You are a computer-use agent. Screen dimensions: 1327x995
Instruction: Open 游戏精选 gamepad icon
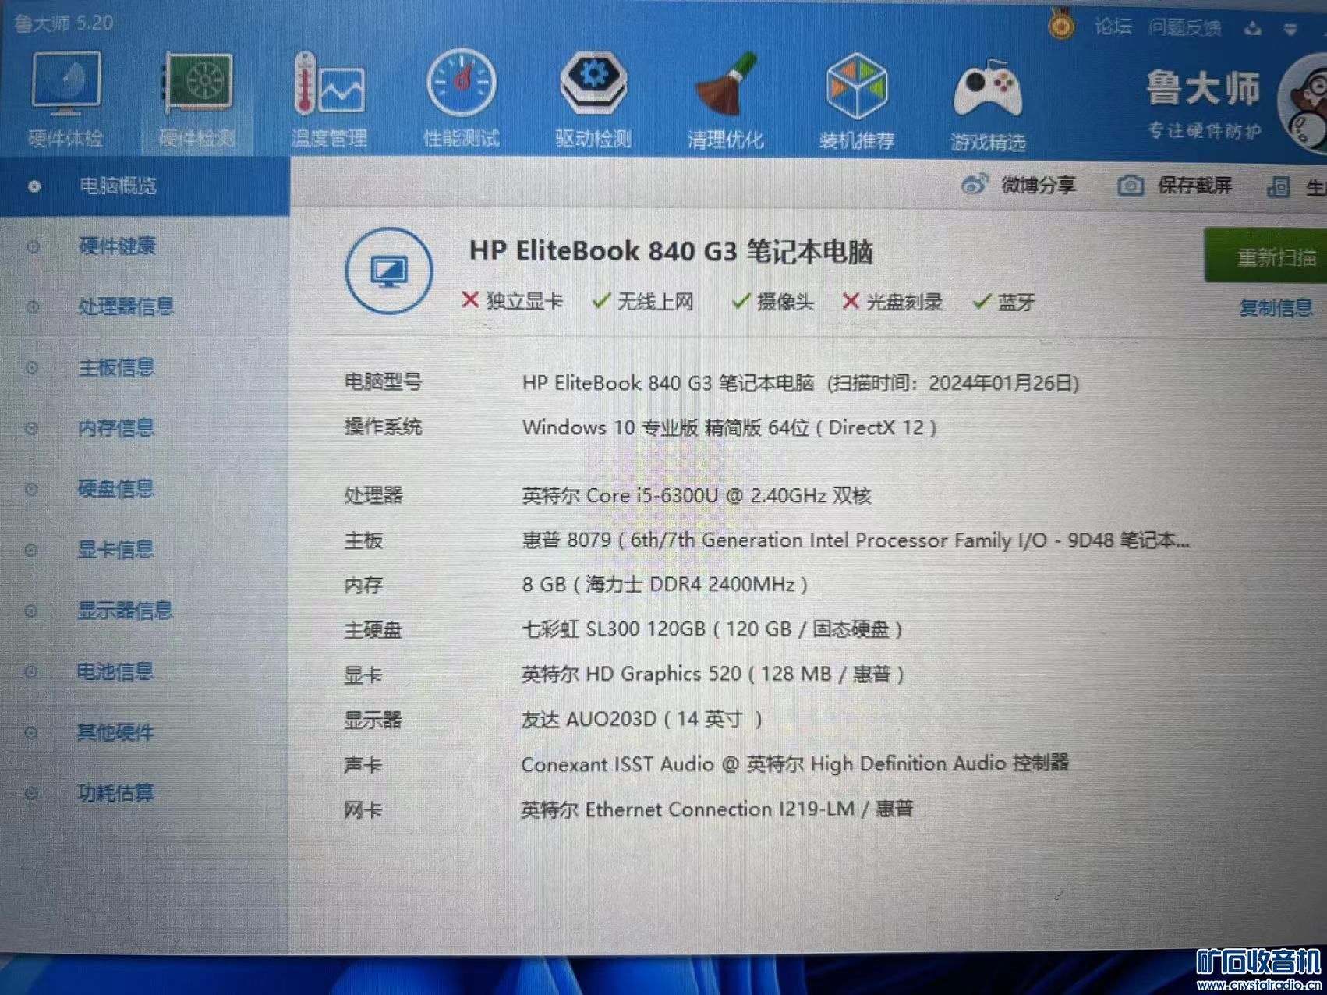coord(988,90)
